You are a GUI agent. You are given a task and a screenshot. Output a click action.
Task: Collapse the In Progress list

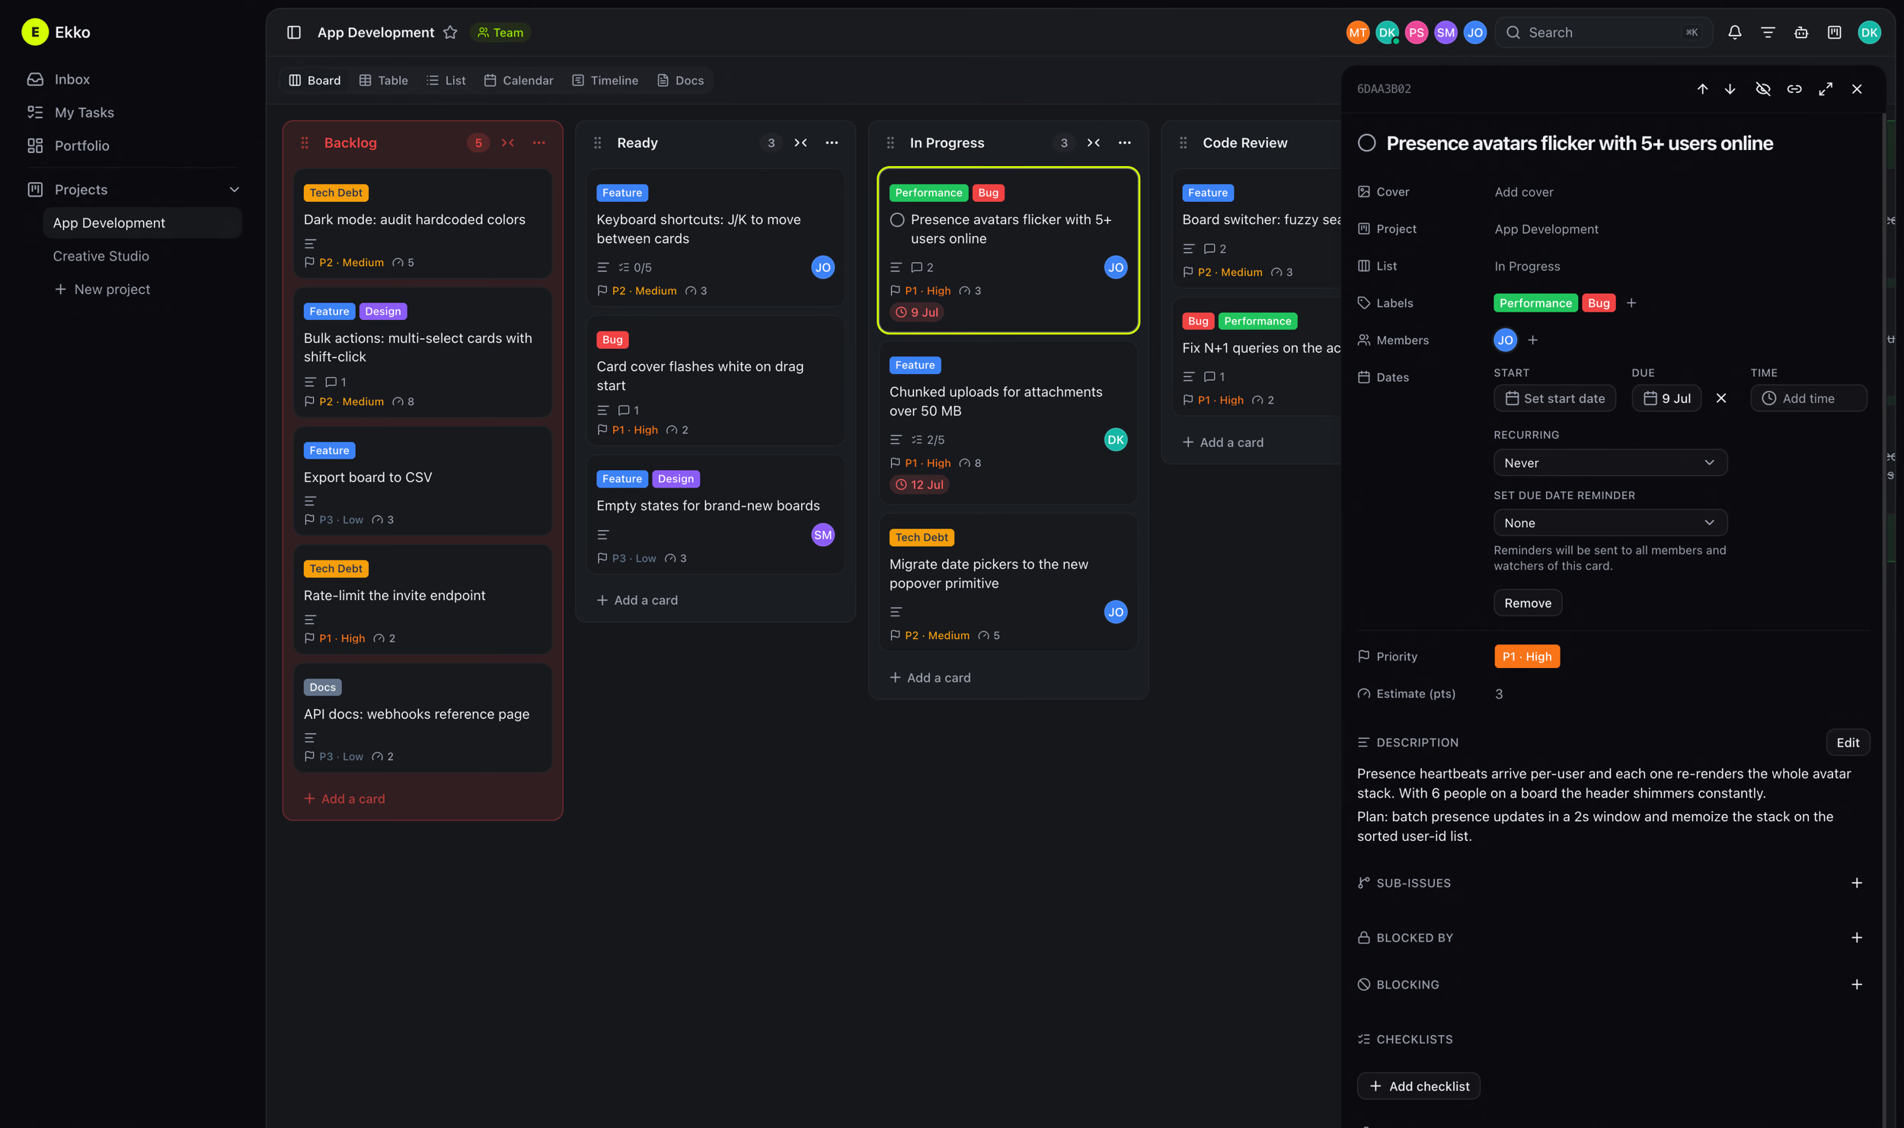1093,142
